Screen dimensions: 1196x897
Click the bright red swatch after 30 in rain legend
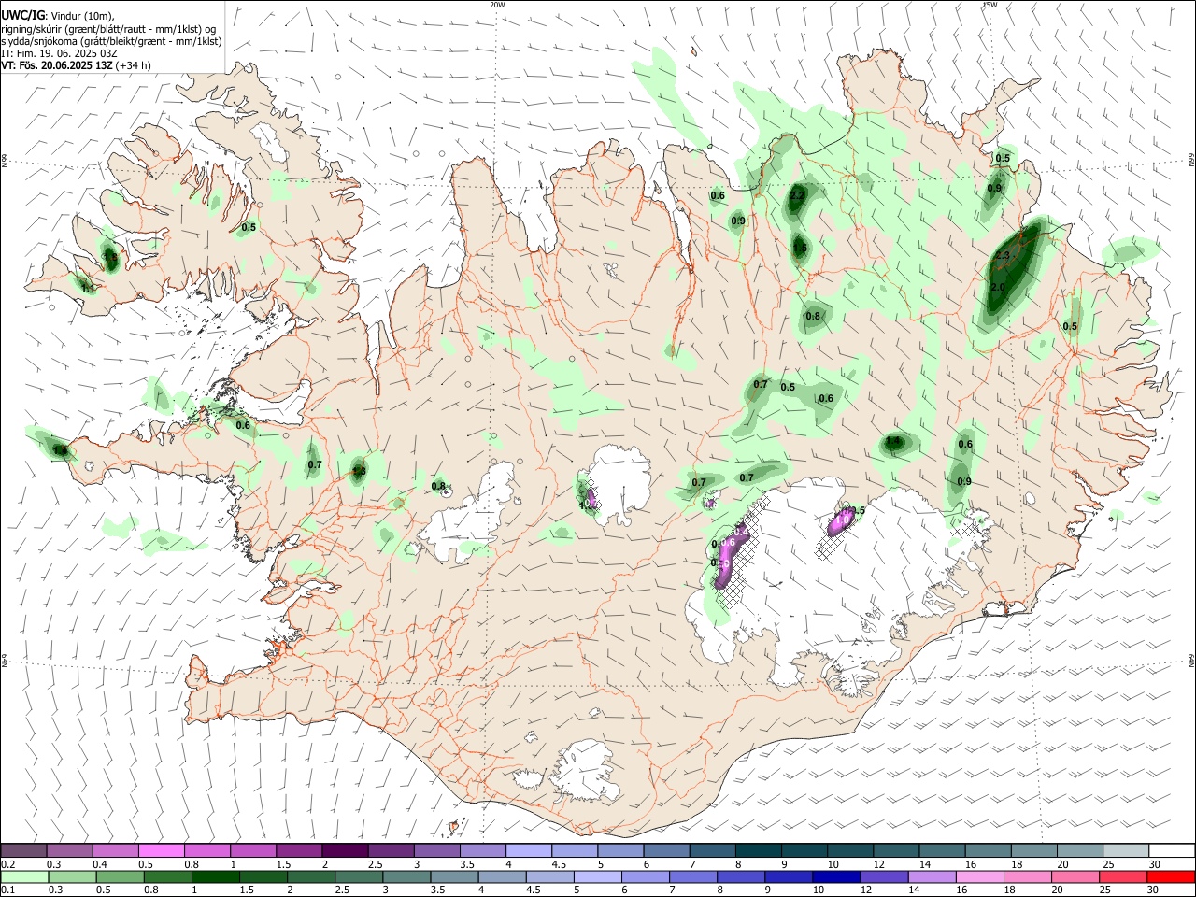point(1170,877)
